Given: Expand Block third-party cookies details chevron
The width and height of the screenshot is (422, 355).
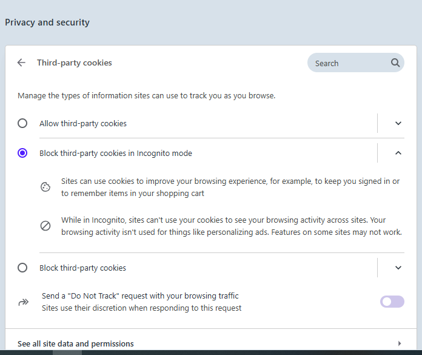Looking at the screenshot, I should [398, 268].
